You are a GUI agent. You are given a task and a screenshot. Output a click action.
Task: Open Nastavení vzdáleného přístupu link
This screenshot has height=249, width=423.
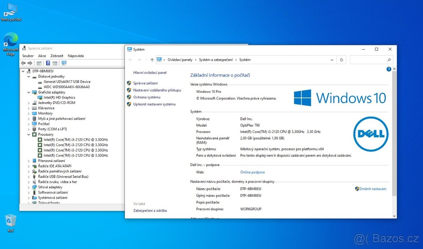click(157, 90)
